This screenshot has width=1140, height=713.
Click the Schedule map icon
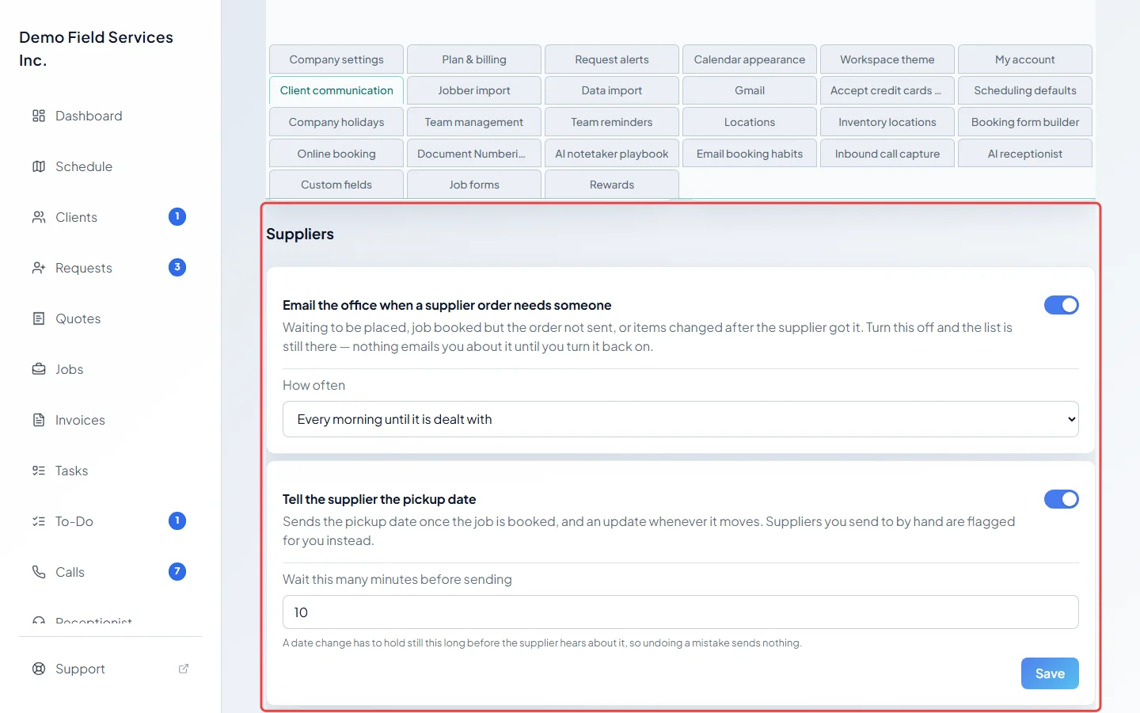pos(39,166)
